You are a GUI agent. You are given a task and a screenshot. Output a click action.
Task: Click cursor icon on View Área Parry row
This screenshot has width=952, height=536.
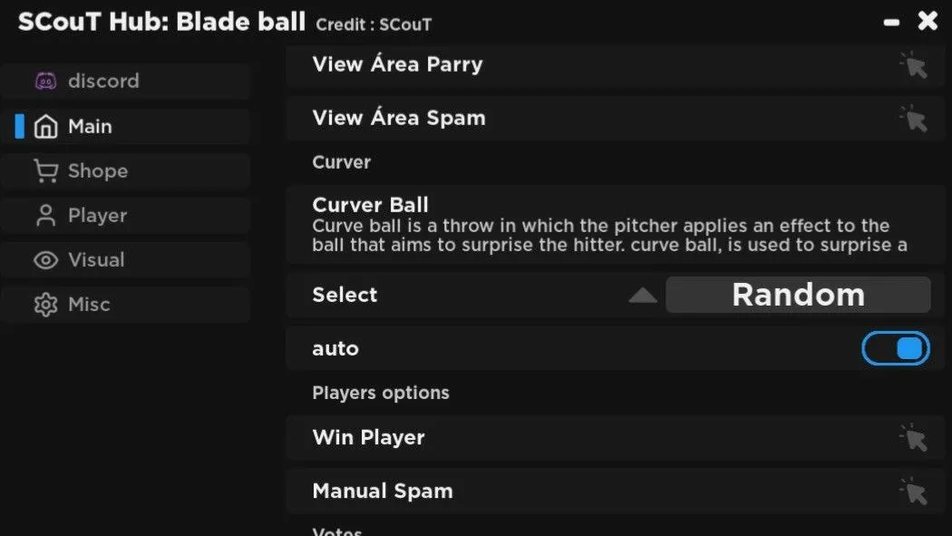point(914,65)
